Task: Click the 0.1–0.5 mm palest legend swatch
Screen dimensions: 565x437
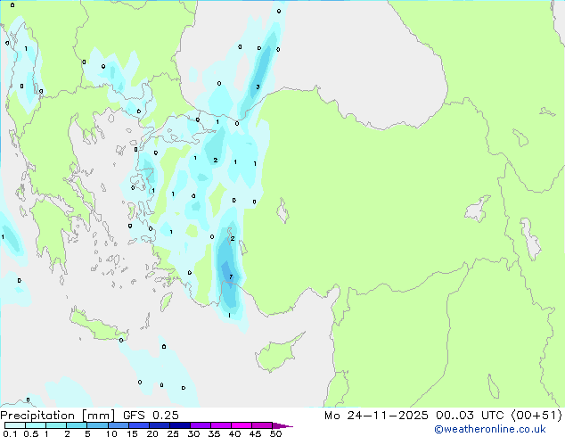Action: click(15, 425)
